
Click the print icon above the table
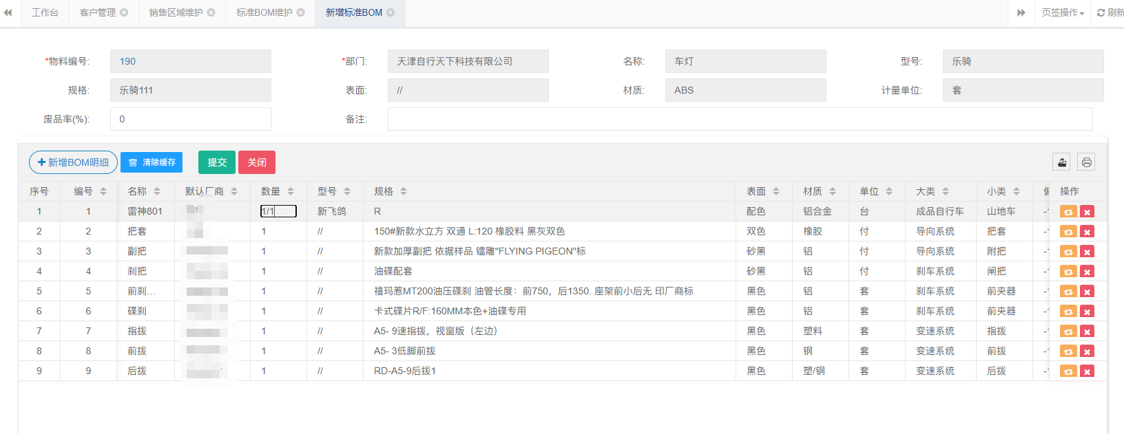pyautogui.click(x=1086, y=162)
